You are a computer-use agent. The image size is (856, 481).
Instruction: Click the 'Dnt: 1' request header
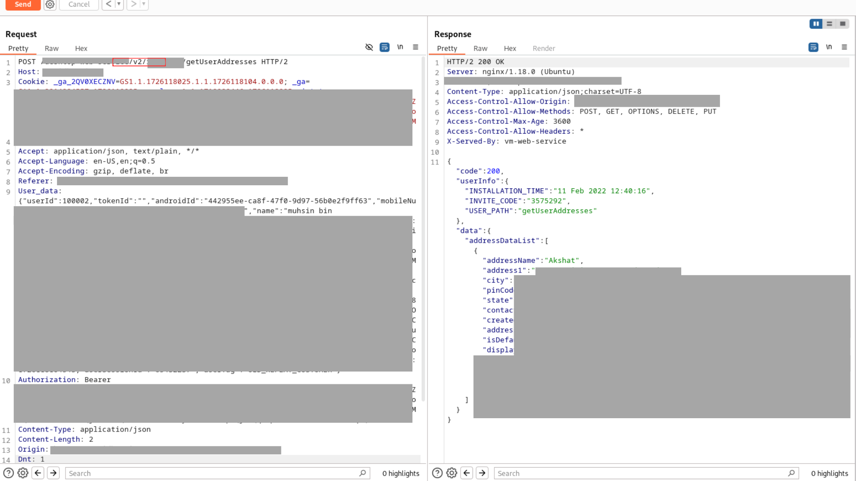pos(31,459)
